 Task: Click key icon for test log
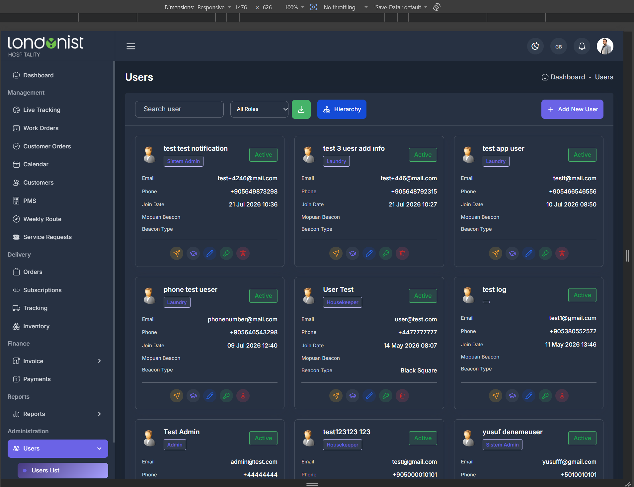545,396
